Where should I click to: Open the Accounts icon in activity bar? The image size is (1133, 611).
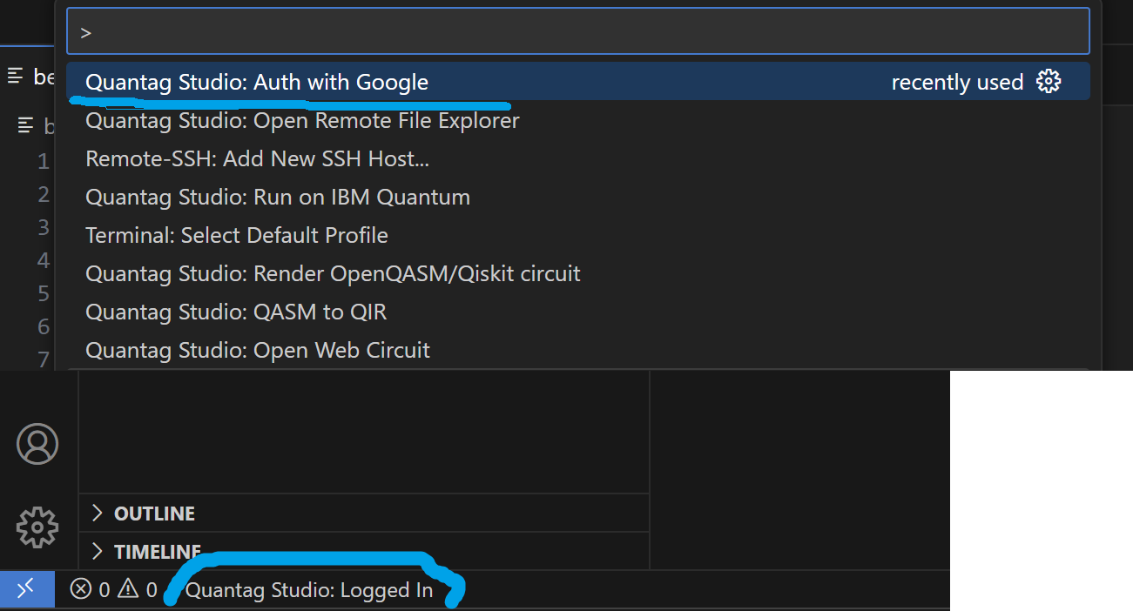[37, 444]
